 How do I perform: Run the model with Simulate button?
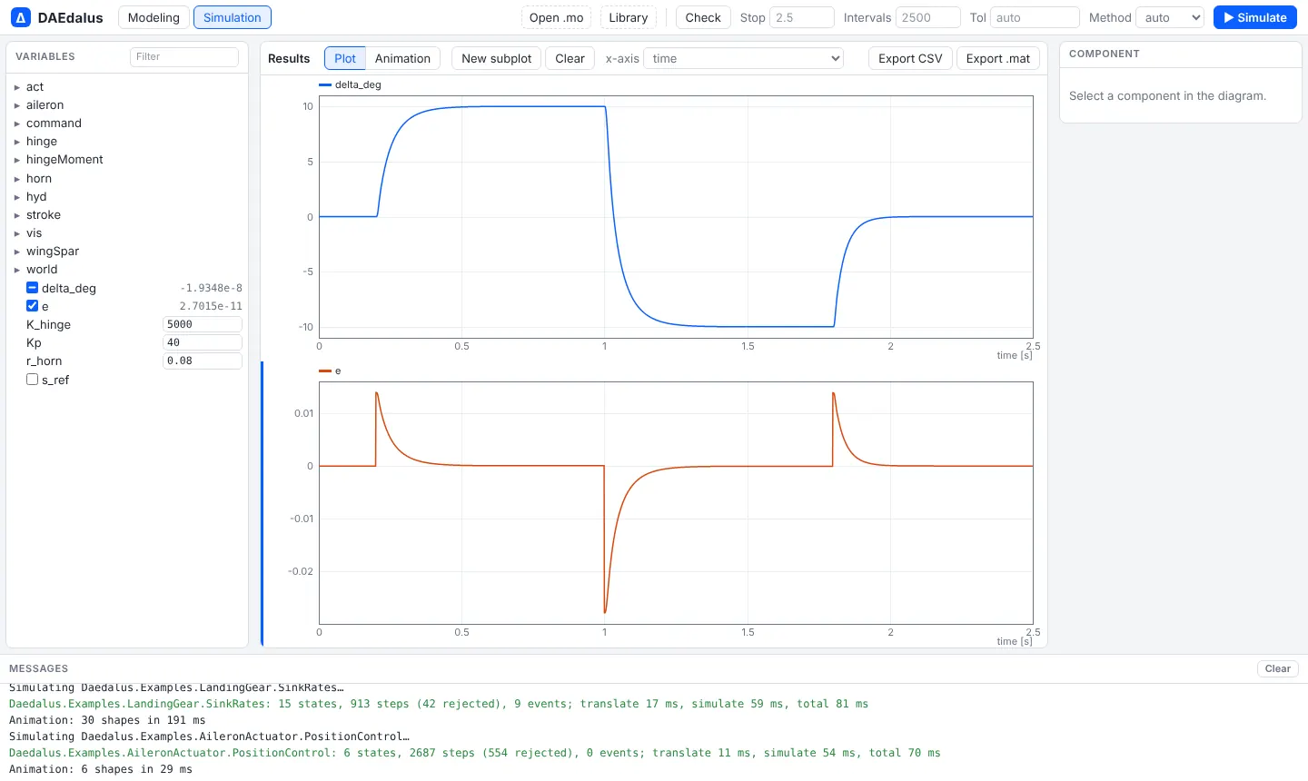tap(1255, 17)
